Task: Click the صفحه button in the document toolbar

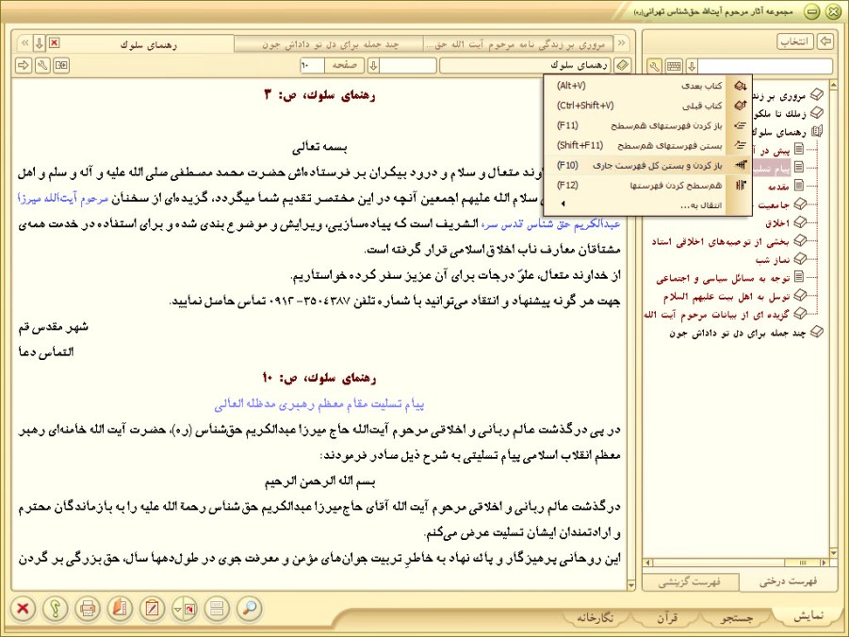Action: [344, 66]
